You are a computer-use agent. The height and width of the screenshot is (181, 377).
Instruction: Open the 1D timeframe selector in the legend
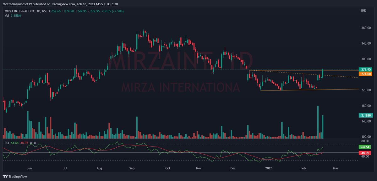(38, 11)
